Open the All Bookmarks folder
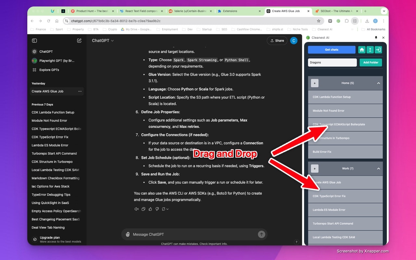Viewport: 416px width, 260px height. tap(373, 29)
